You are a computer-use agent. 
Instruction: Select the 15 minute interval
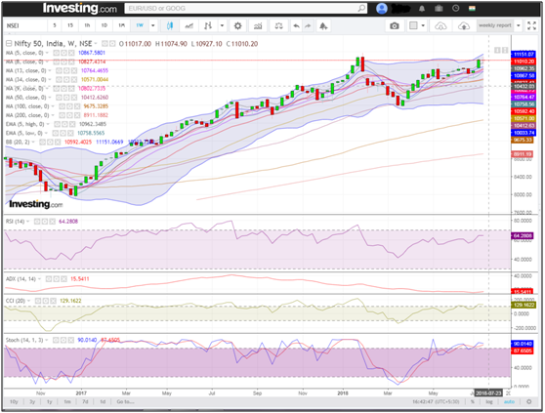coord(70,25)
